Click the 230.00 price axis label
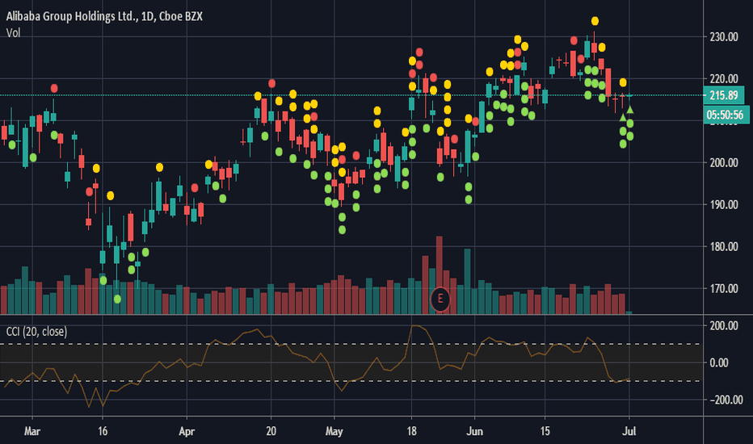This screenshot has width=753, height=444. [x=724, y=37]
